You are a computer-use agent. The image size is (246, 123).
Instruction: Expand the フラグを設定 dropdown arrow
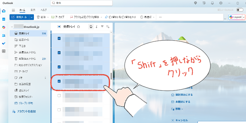101,17
